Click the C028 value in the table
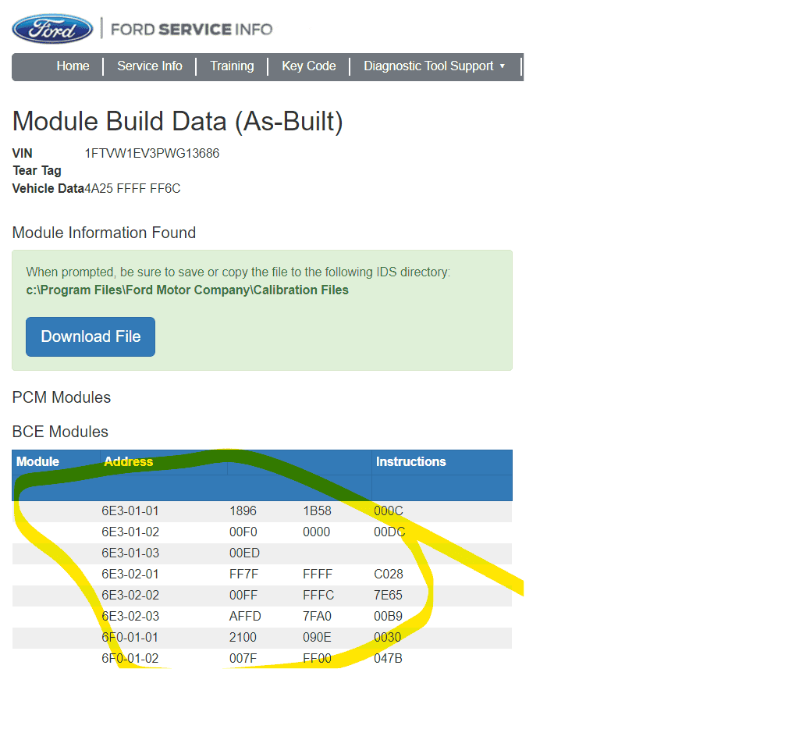785x740 pixels. tap(389, 575)
